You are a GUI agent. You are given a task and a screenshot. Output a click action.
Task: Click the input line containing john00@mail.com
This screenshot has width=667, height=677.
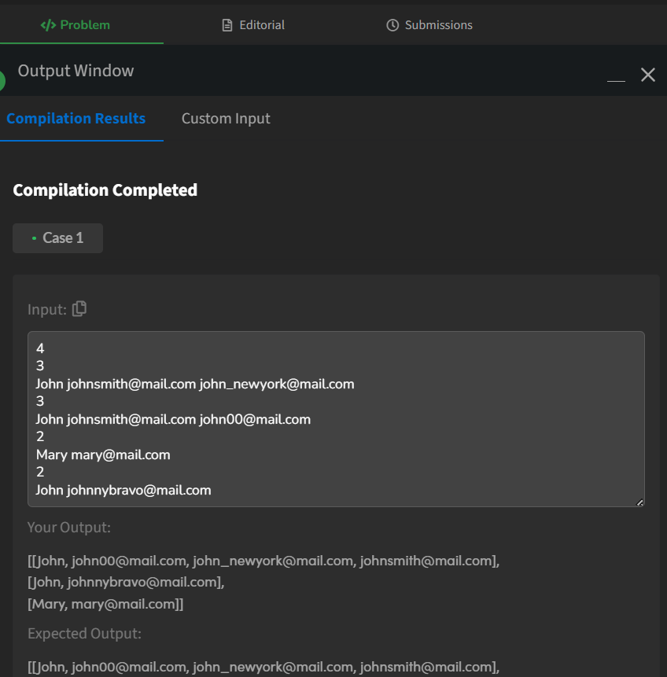(173, 419)
